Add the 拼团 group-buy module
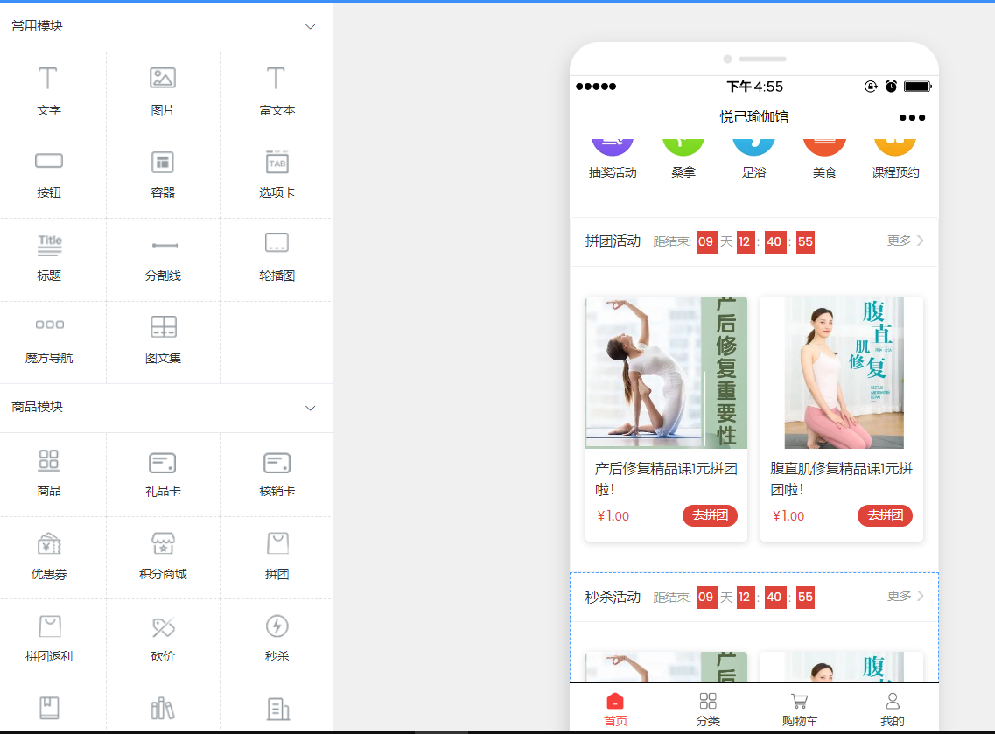 pyautogui.click(x=277, y=557)
